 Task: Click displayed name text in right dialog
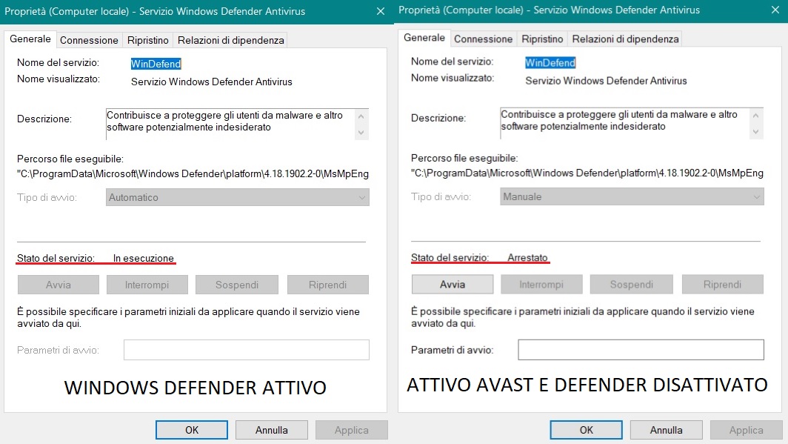606,81
